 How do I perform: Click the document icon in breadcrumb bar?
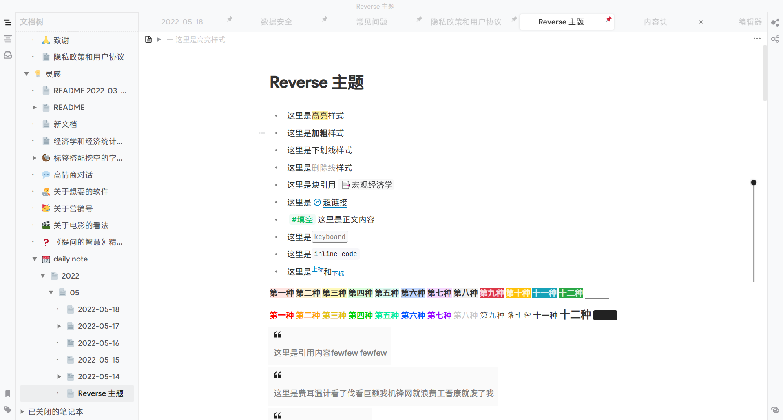tap(148, 40)
